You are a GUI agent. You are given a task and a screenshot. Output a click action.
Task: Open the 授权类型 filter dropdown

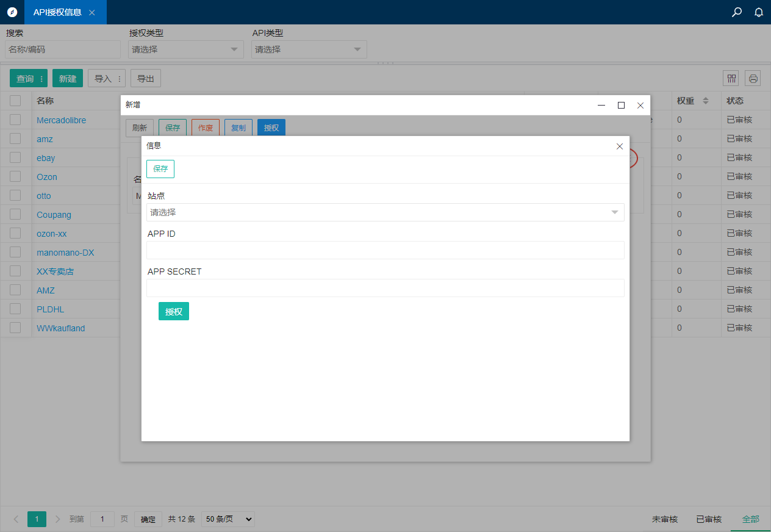185,49
